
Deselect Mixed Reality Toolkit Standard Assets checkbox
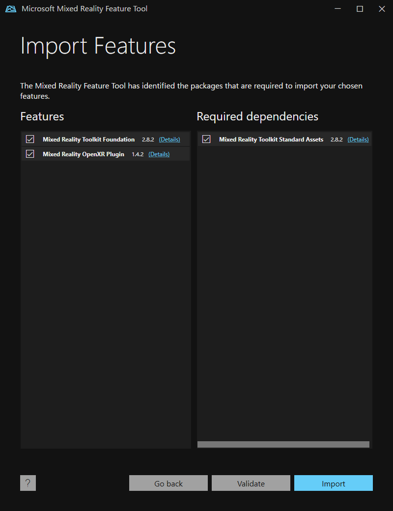(x=206, y=139)
